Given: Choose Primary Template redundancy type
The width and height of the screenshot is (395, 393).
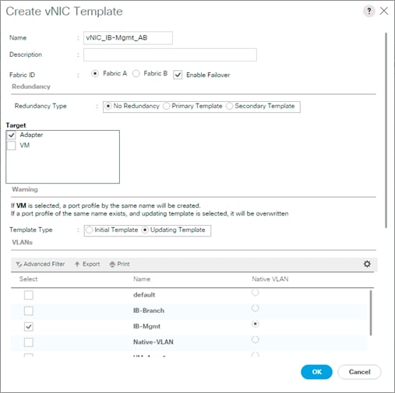Looking at the screenshot, I should point(166,106).
